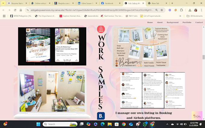Open the List of Supernatural... bookmark
205x128 pixels.
pyautogui.click(x=151, y=16)
